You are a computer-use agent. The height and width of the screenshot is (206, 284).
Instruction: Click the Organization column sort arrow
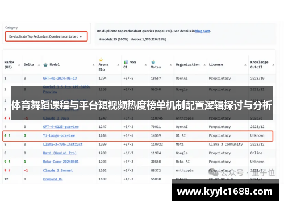point(204,65)
